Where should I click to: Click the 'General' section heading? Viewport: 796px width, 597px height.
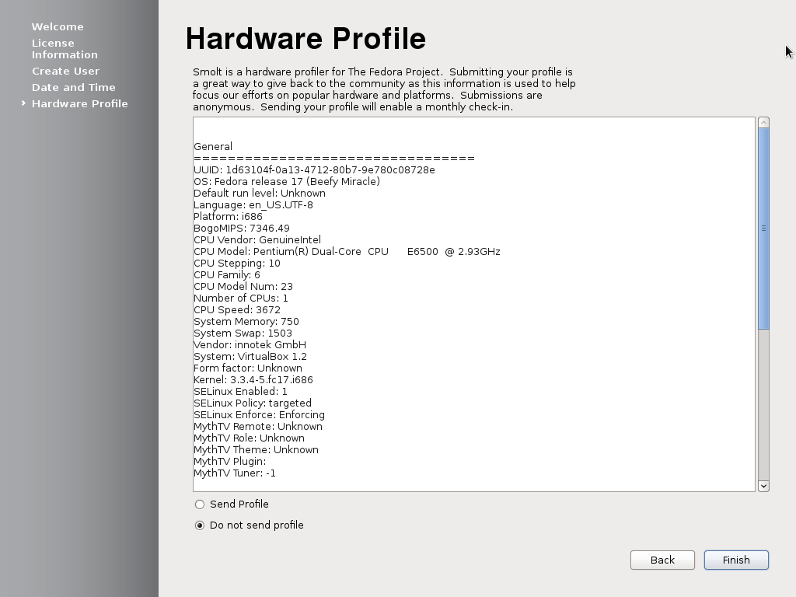click(213, 147)
